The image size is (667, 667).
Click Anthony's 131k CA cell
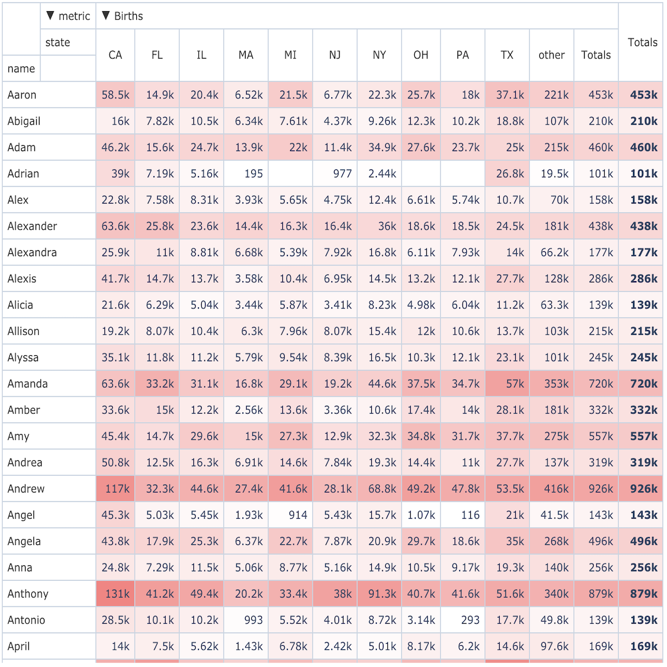[115, 594]
